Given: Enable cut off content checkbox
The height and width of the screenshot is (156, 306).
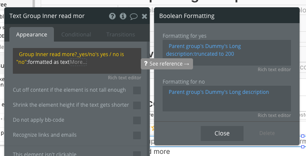Looking at the screenshot, I should [137, 90].
